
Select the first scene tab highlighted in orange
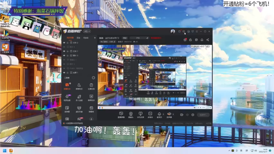[x=70, y=38]
